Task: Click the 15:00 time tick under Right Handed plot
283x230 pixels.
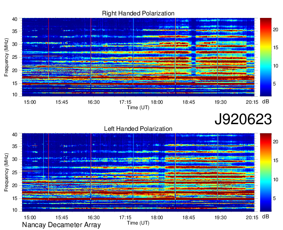Action: click(x=30, y=102)
